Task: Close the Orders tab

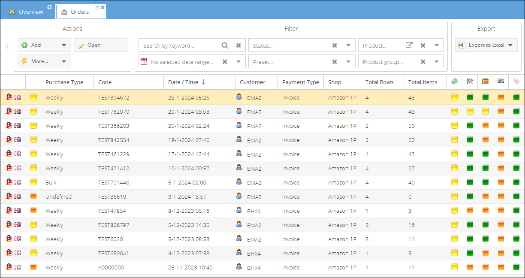Action: [103, 7]
